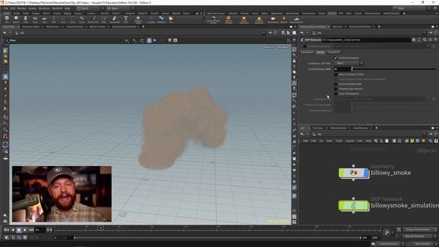Click the billowysmoke_simulation DOP node
This screenshot has width=439, height=247.
354,206
